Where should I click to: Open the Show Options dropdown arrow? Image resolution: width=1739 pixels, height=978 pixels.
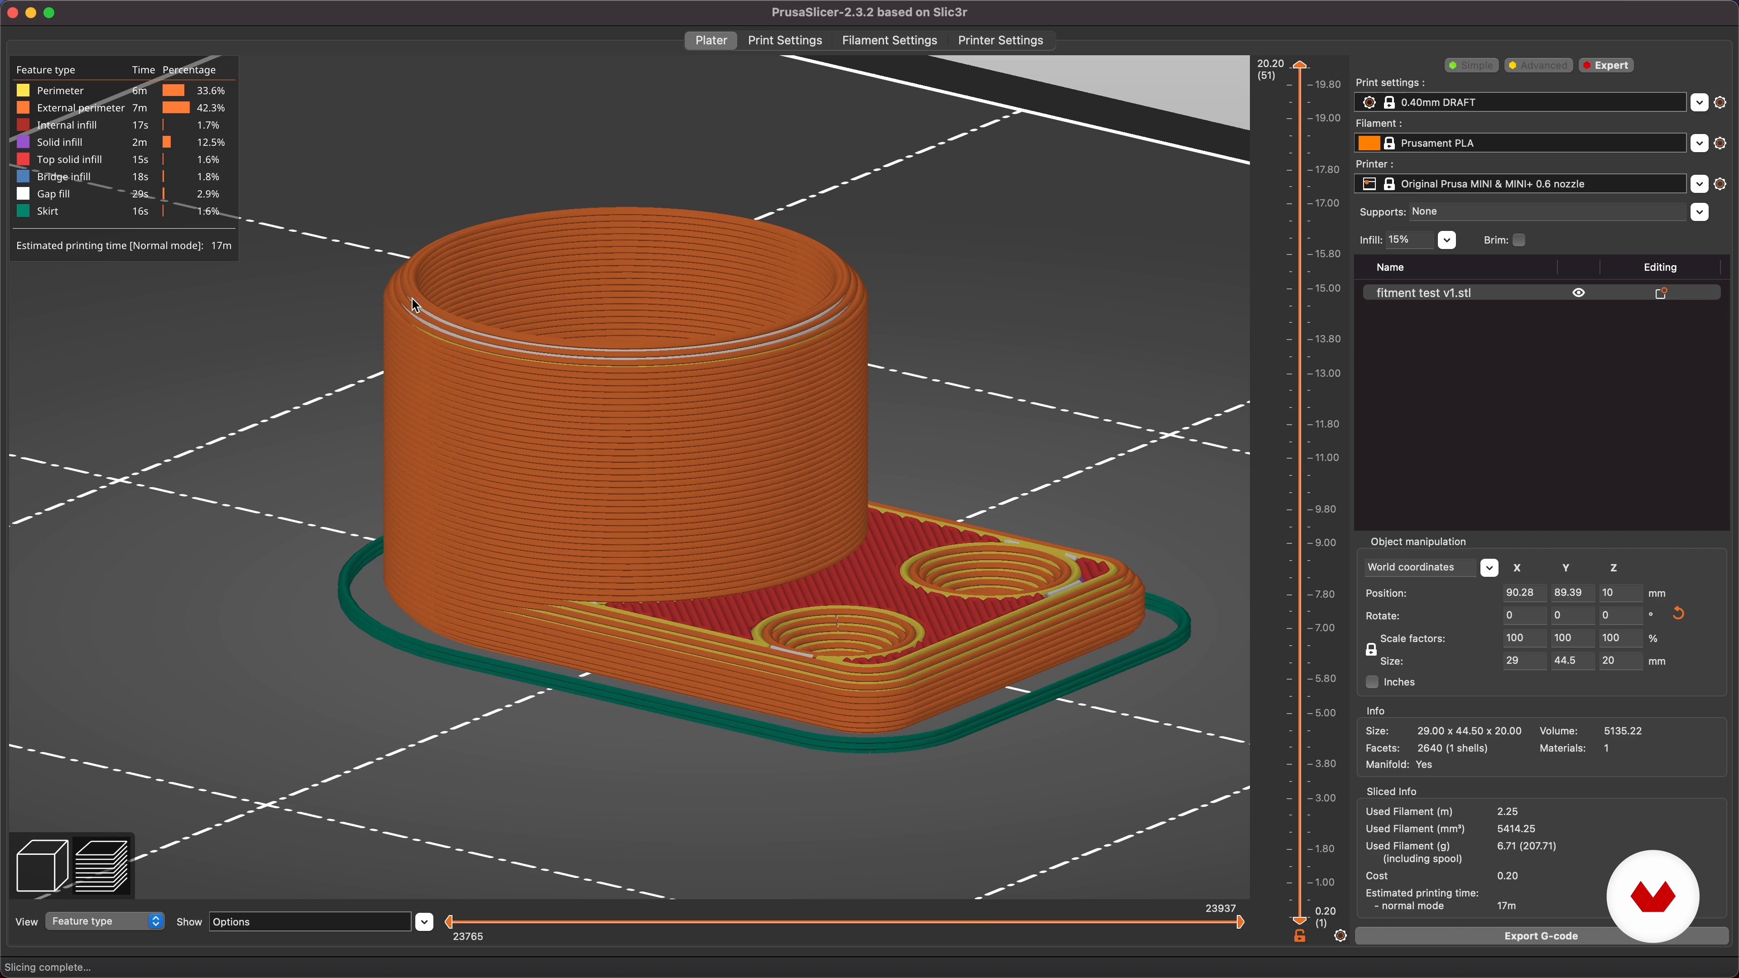point(424,922)
